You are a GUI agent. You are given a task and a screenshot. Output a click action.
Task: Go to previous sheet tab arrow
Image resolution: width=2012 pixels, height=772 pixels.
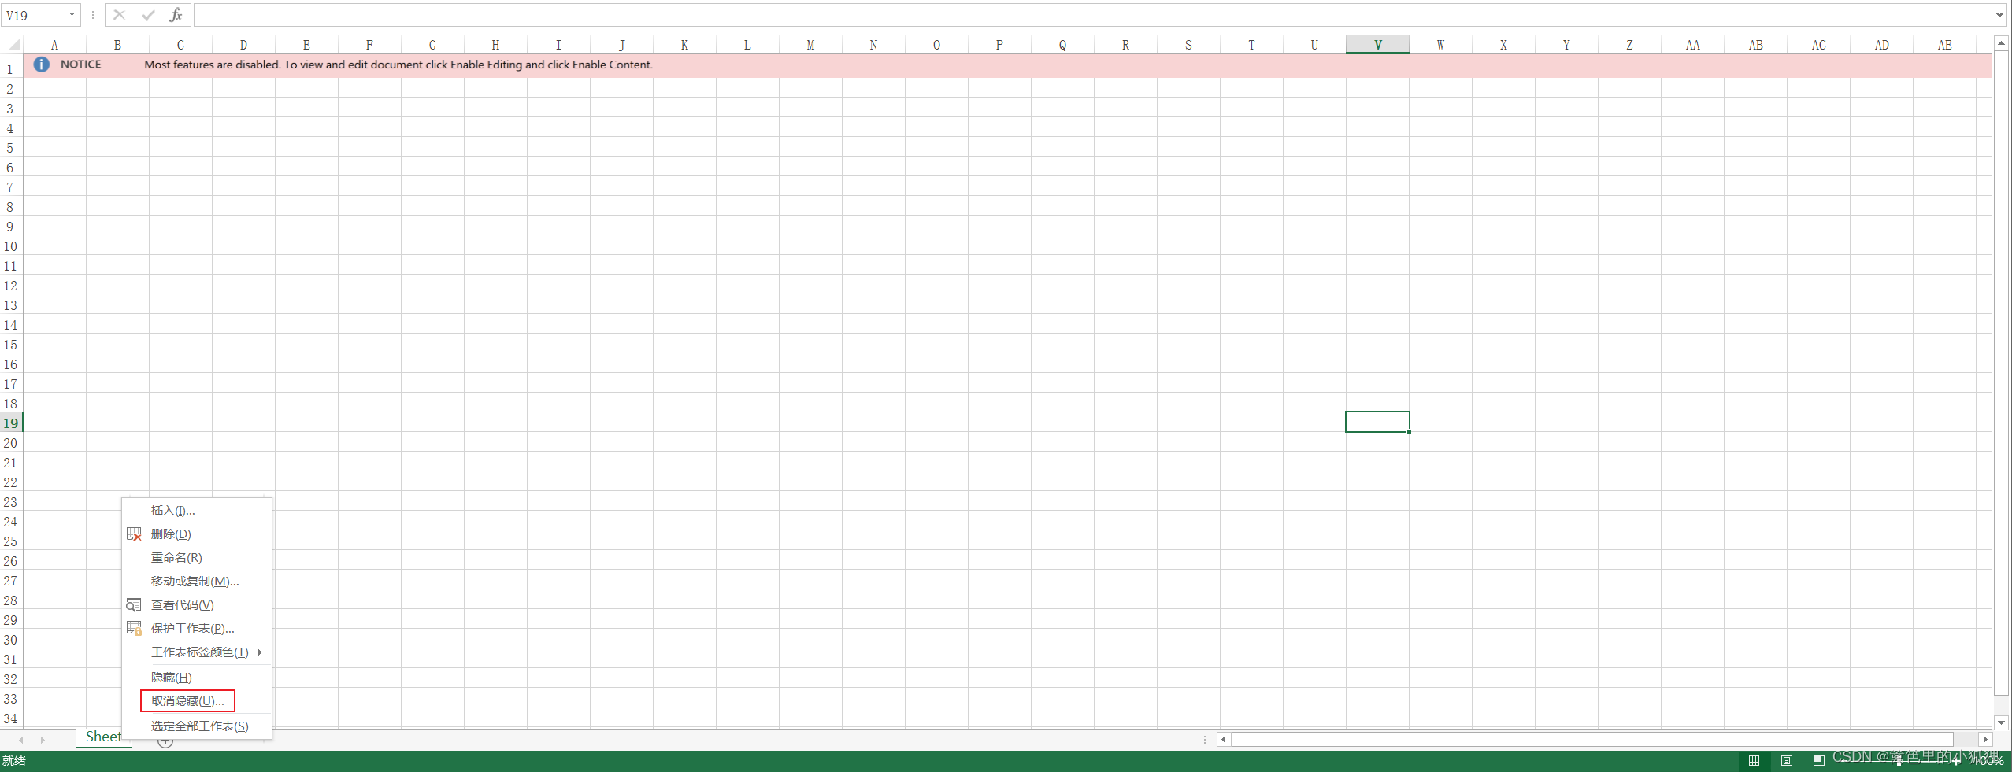point(21,740)
